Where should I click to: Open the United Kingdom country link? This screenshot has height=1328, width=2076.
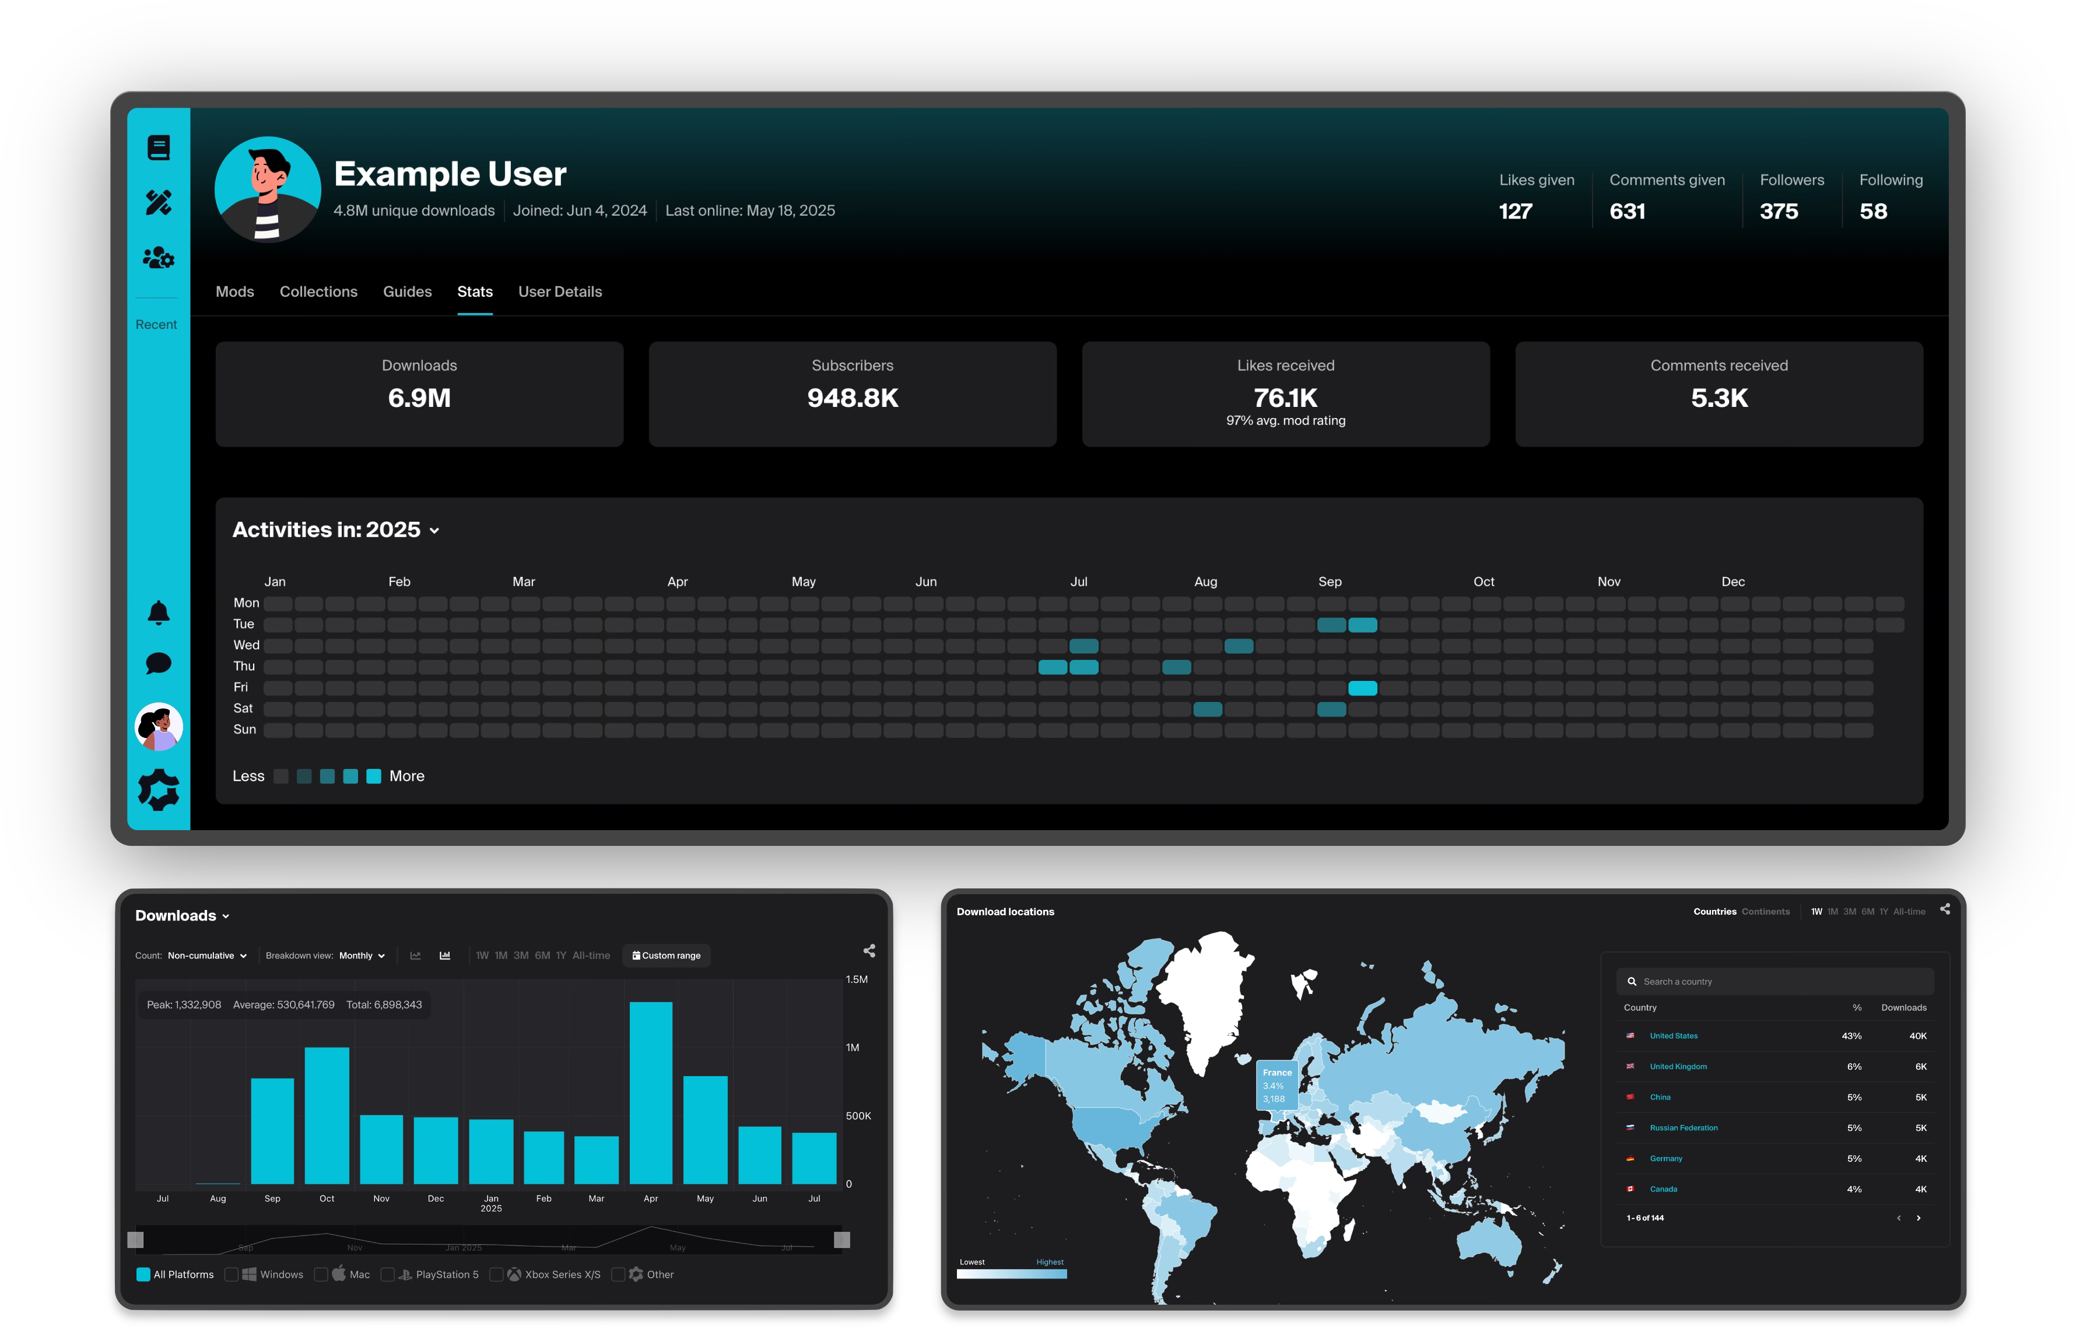pos(1678,1067)
